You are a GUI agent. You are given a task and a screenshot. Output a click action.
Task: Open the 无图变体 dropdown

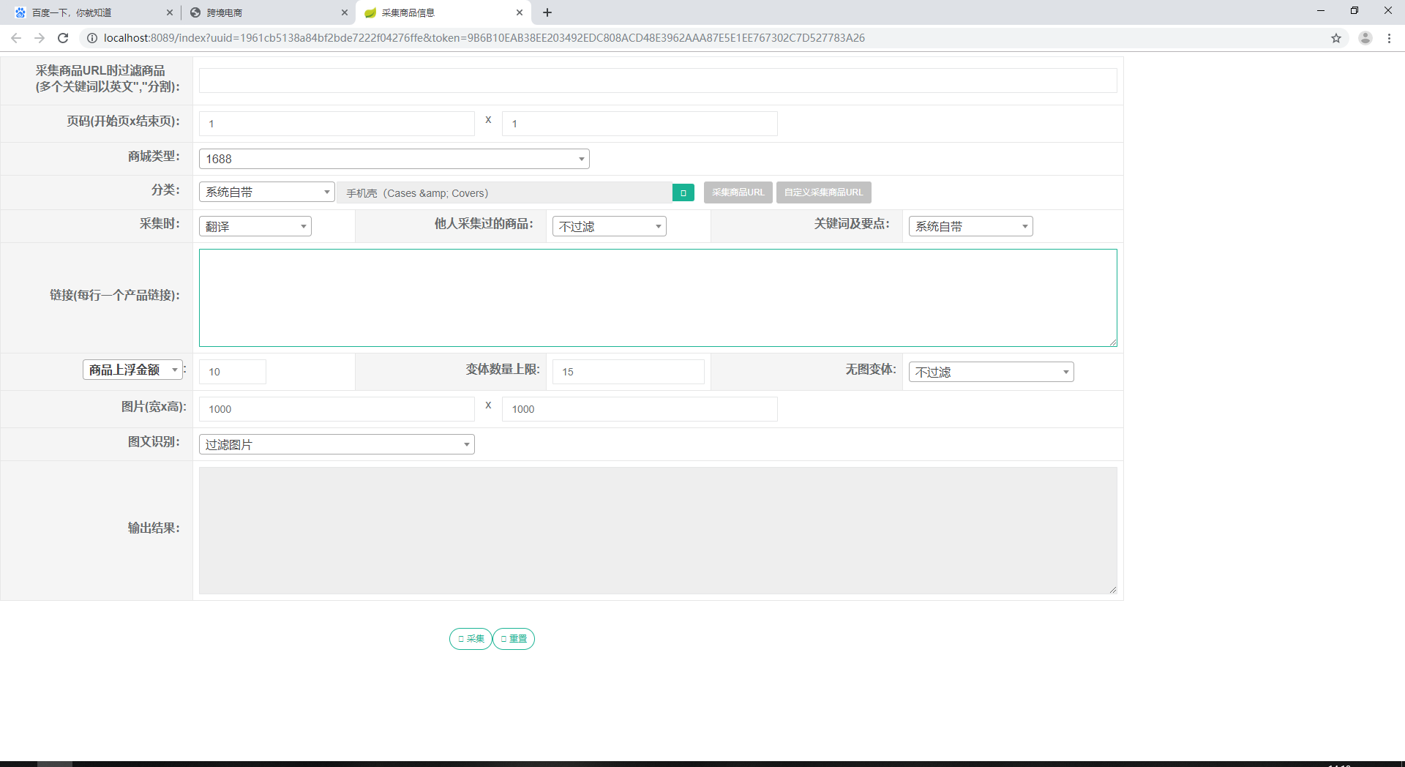coord(992,372)
